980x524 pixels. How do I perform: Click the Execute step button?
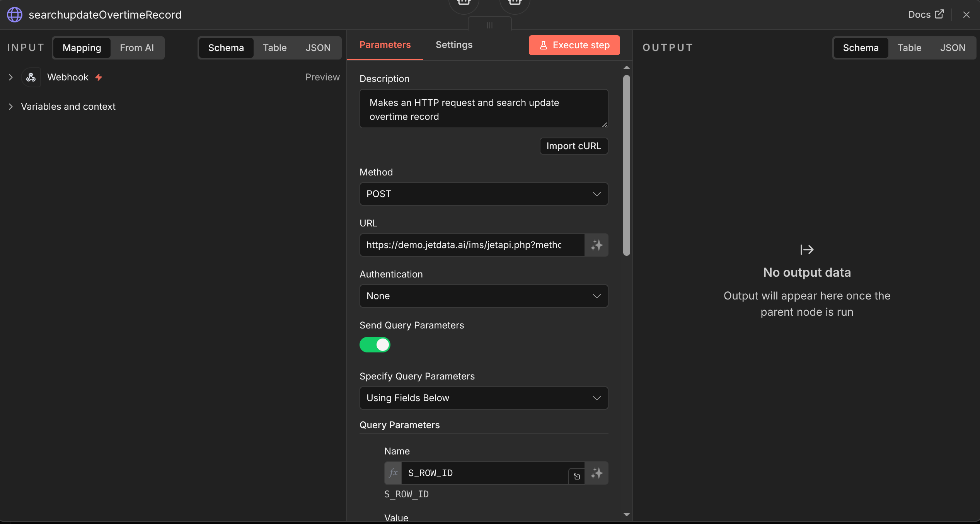574,45
